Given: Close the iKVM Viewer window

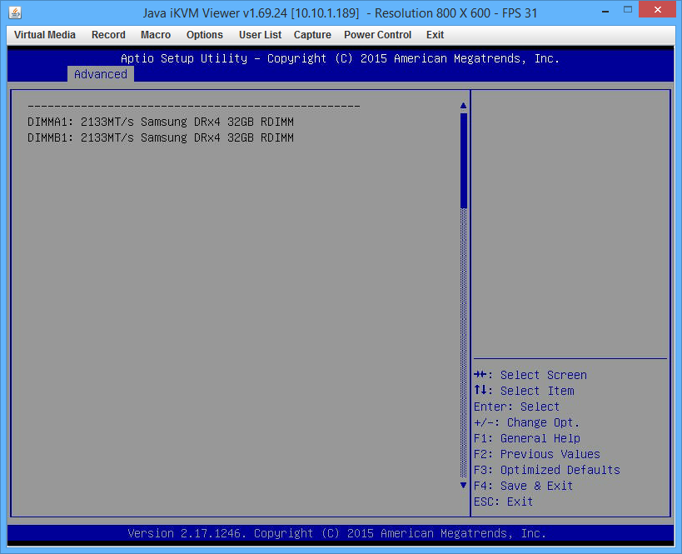Looking at the screenshot, I should coord(657,9).
